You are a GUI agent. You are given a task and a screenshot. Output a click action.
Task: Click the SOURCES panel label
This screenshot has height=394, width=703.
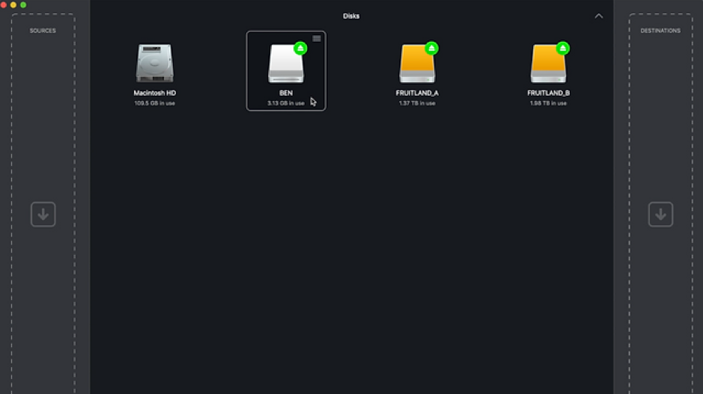click(43, 31)
